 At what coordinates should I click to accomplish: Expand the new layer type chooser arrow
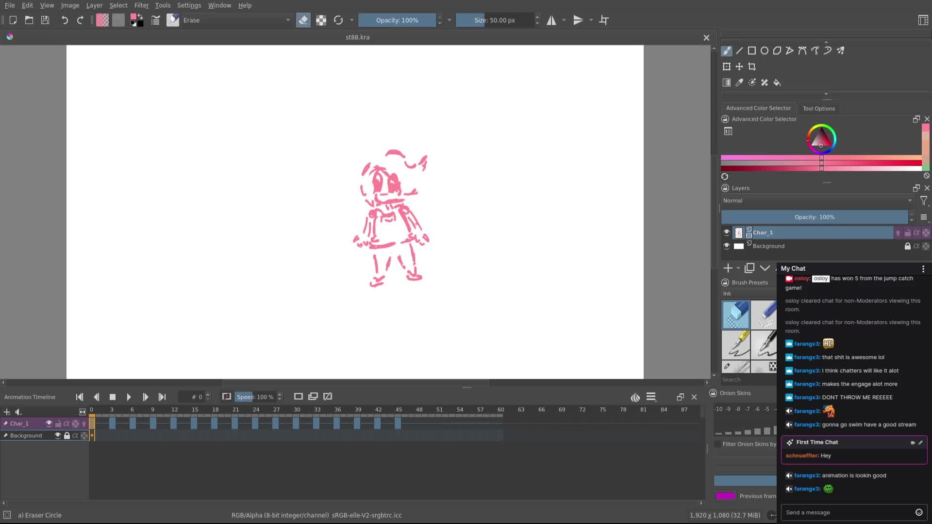[x=738, y=268]
